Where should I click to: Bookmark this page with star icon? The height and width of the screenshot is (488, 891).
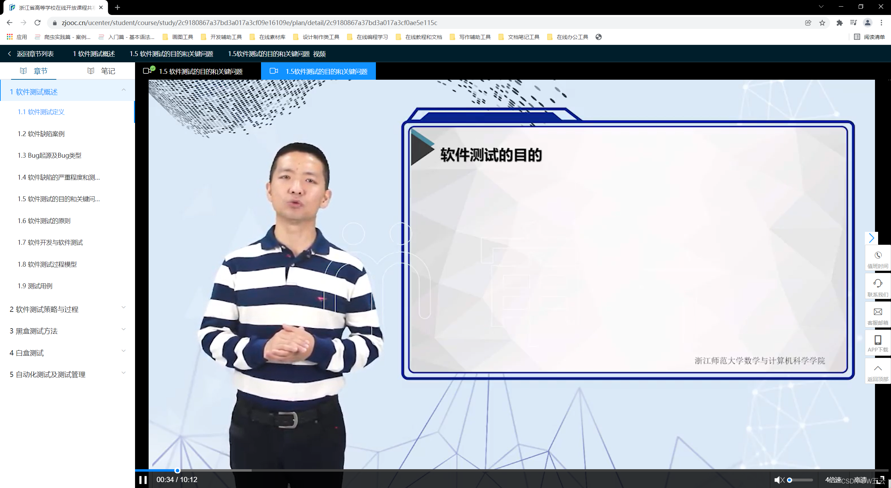tap(822, 23)
